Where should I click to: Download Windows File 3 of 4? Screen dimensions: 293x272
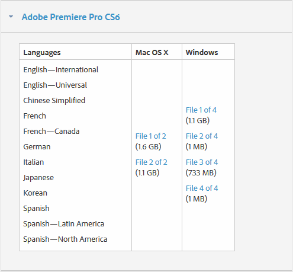pyautogui.click(x=202, y=162)
